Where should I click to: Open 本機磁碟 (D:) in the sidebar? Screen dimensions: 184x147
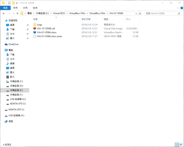17,86
